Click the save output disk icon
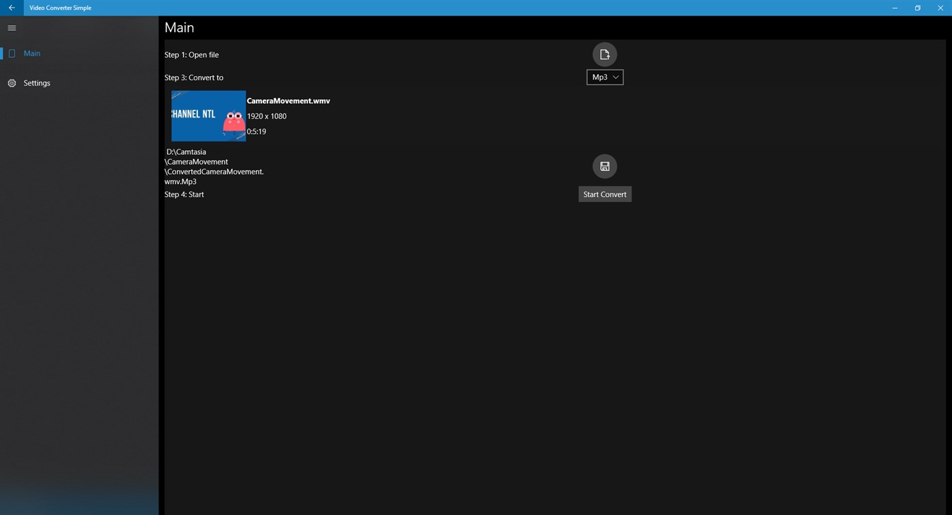 tap(604, 166)
